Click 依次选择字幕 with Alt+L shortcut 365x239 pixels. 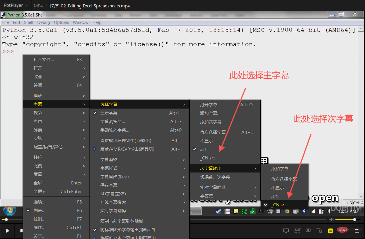(x=225, y=132)
